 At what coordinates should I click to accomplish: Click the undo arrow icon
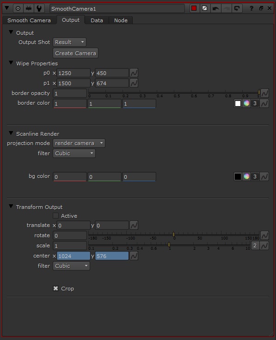[215, 8]
